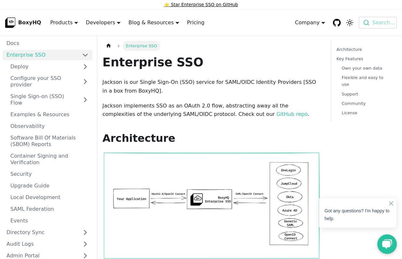
Task: Jump to Key Features in table of contents
Action: [350, 59]
